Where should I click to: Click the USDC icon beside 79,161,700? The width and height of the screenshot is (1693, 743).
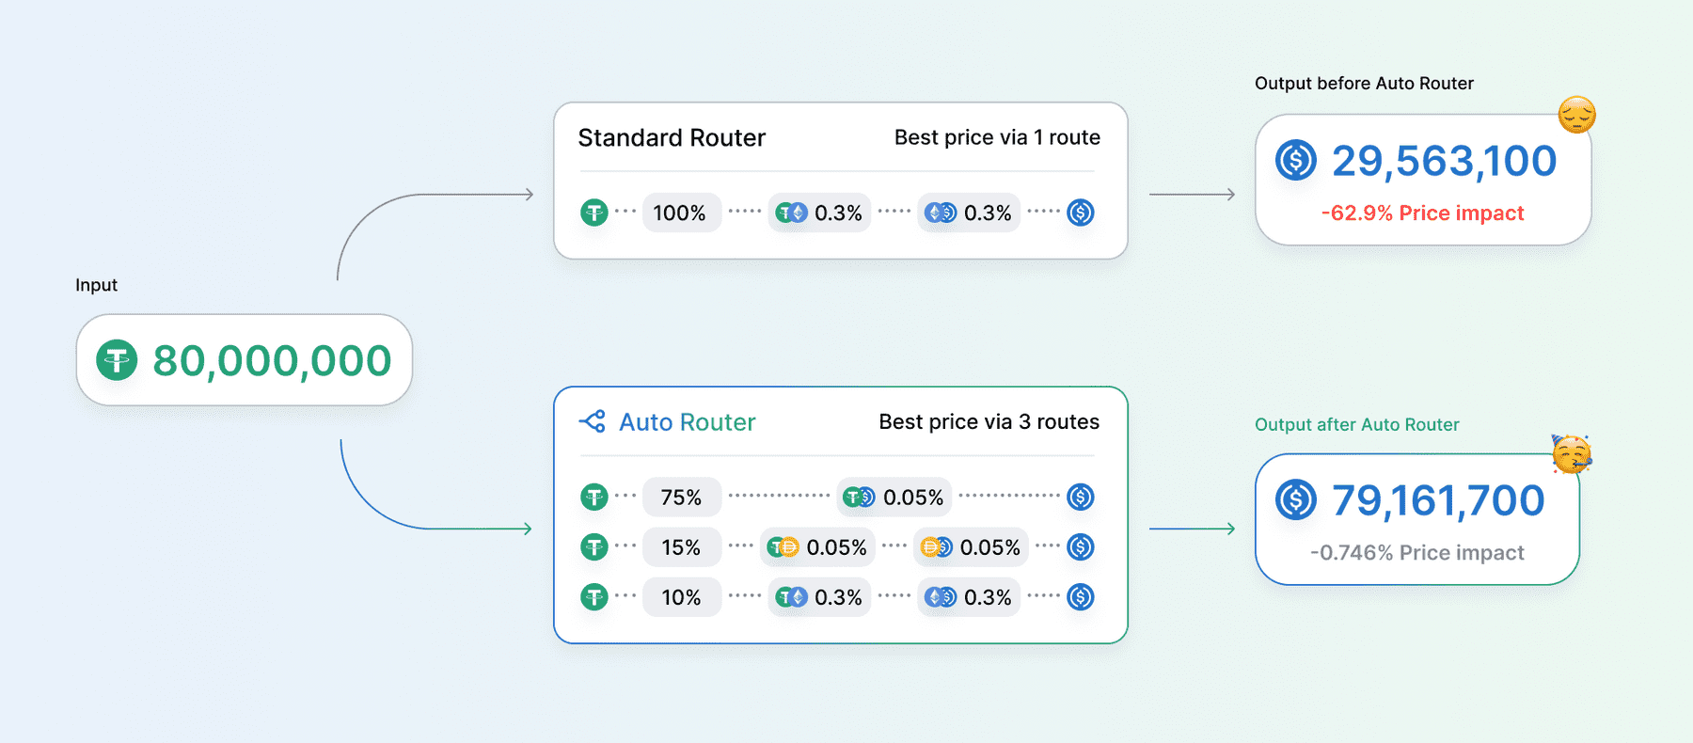tap(1296, 500)
